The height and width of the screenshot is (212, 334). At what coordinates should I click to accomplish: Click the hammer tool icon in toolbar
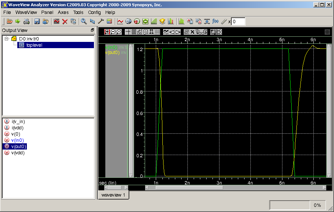click(101, 22)
